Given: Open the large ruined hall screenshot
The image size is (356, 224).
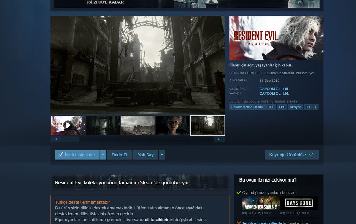Looking at the screenshot, I should (138, 65).
